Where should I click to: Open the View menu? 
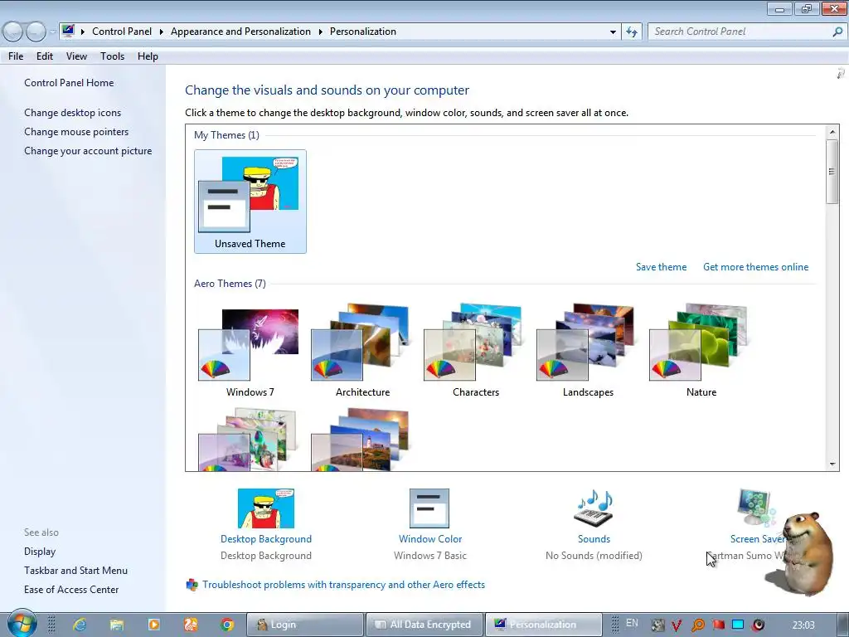click(x=76, y=56)
